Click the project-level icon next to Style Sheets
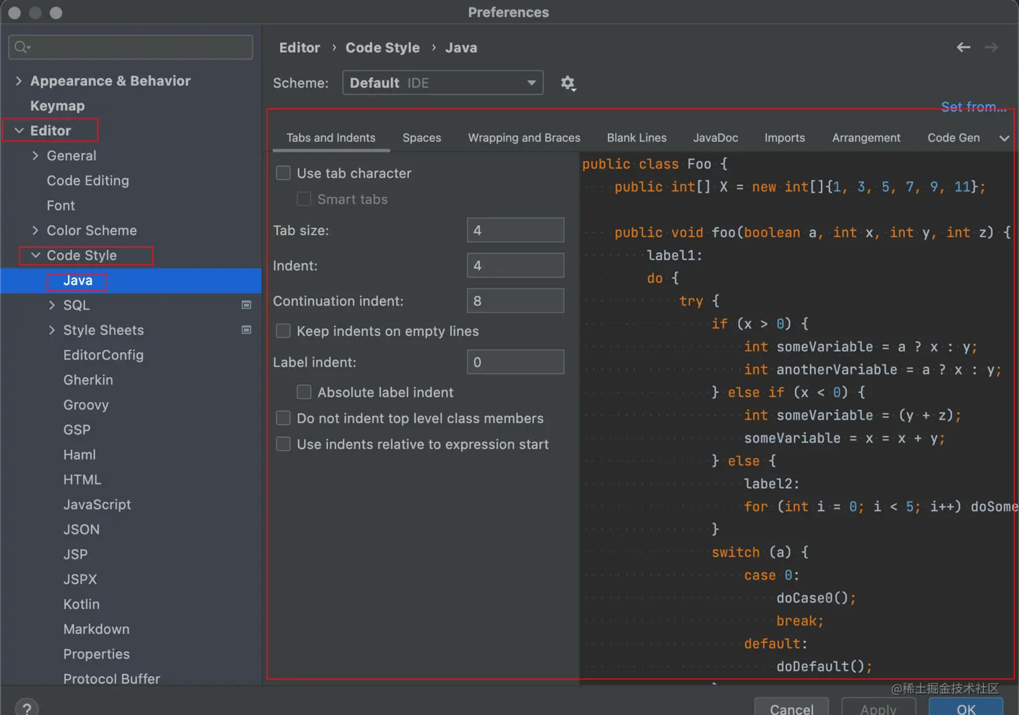The height and width of the screenshot is (715, 1019). pyautogui.click(x=247, y=330)
